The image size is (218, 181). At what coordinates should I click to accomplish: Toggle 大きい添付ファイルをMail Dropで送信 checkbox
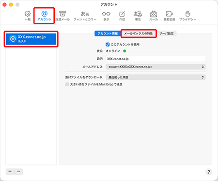tap(67, 84)
